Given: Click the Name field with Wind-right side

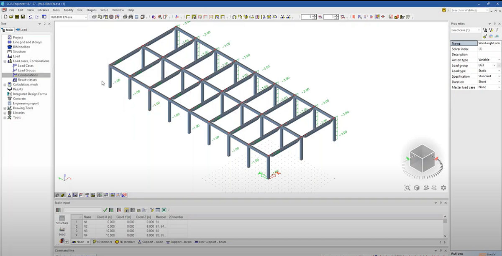Looking at the screenshot, I should (489, 43).
